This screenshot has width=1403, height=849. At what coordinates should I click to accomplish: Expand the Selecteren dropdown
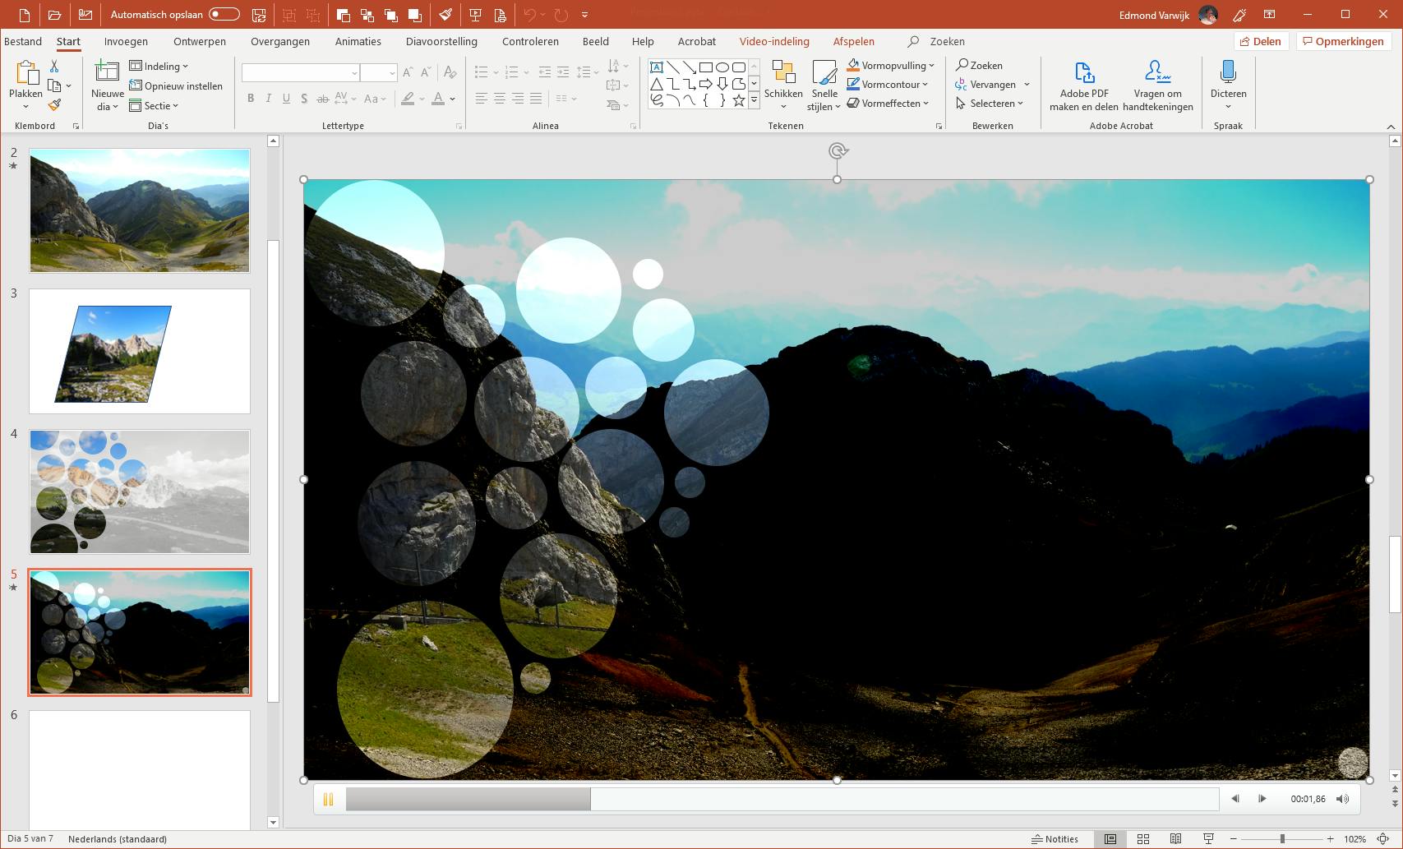coord(992,104)
